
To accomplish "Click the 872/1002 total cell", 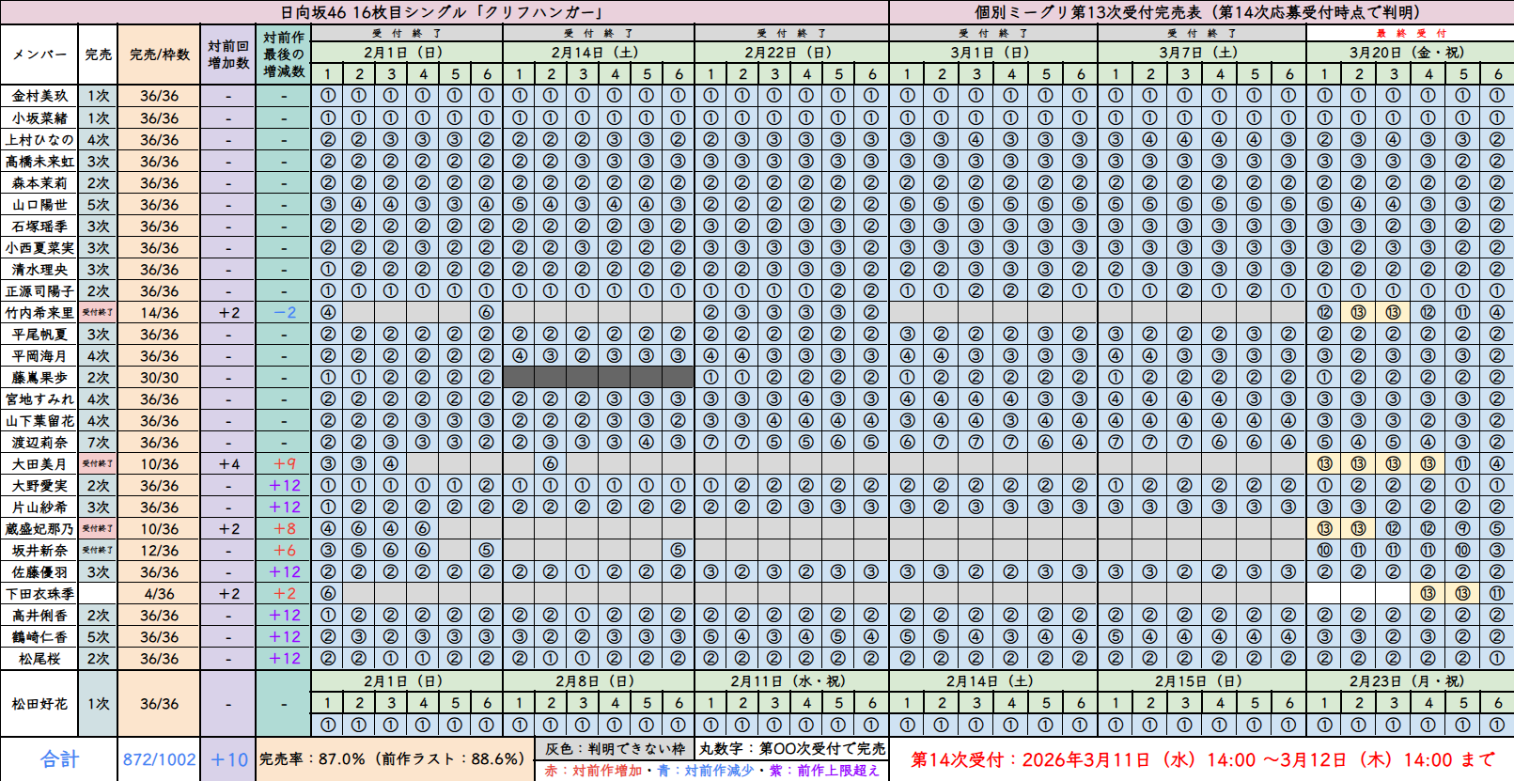I will pyautogui.click(x=159, y=759).
